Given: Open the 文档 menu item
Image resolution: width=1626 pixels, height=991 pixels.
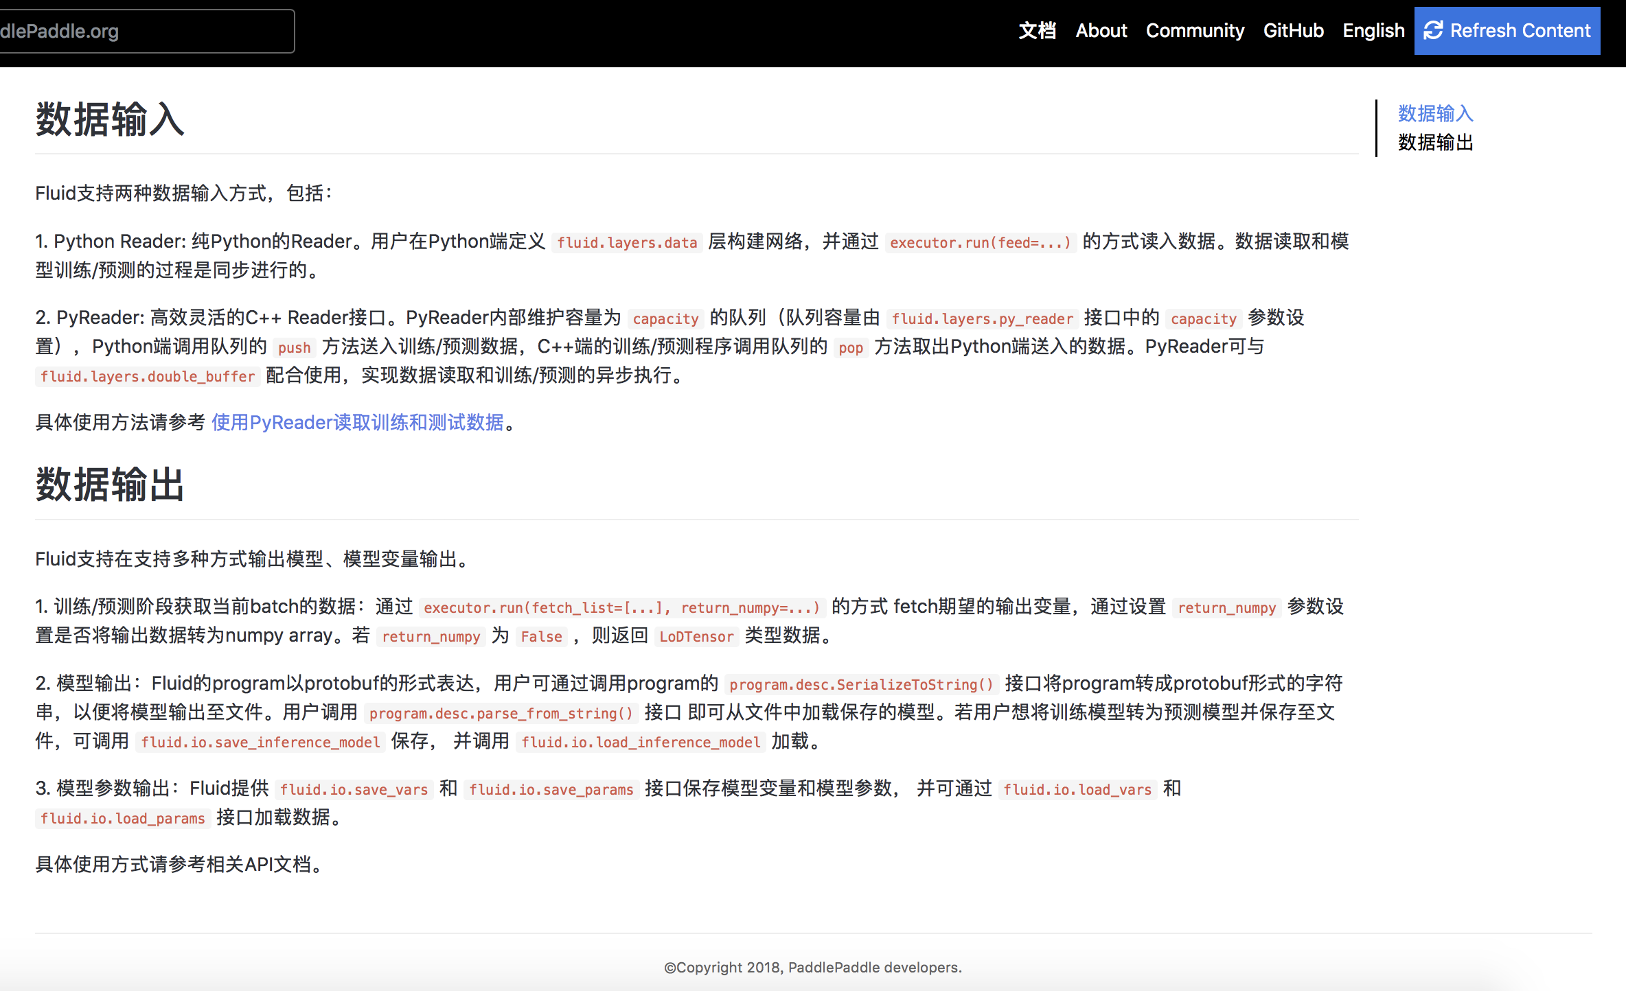Looking at the screenshot, I should 1037,31.
